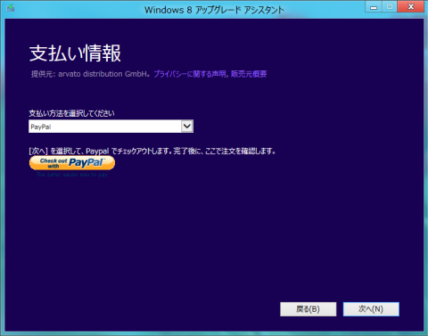Click the 'The safer, easier way to pay' caption
The height and width of the screenshot is (336, 428).
coord(72,175)
